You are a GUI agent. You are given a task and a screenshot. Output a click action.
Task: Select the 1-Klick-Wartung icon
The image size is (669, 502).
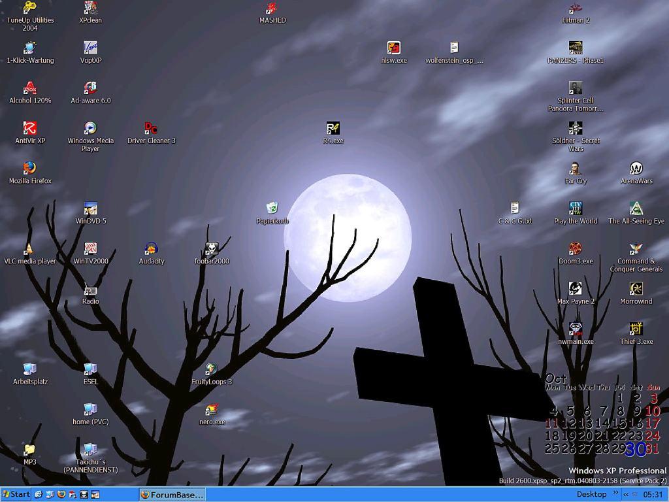[30, 53]
